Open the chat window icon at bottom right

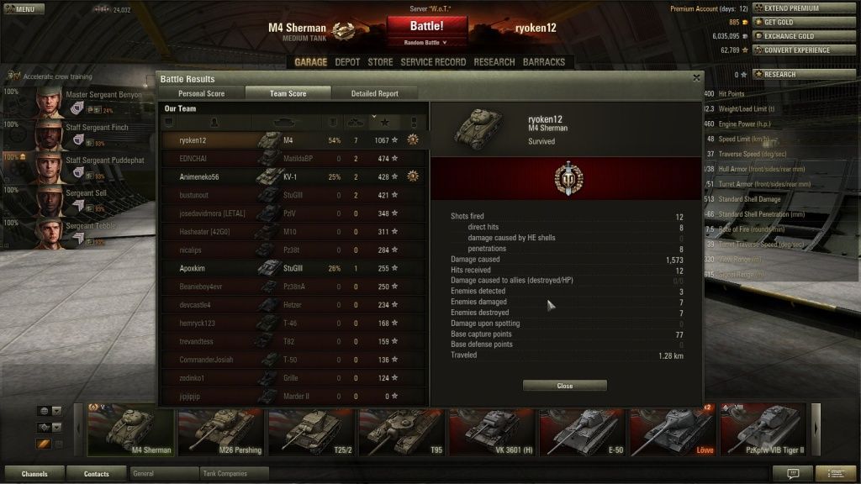pos(792,473)
